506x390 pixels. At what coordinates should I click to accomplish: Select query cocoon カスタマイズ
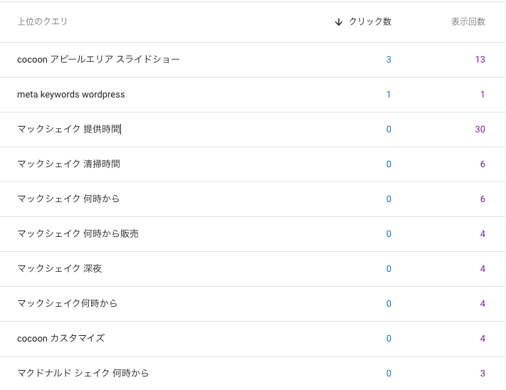click(x=60, y=339)
